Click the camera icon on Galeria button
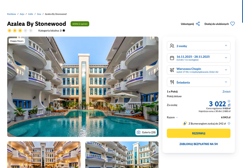Image resolution: width=243 pixels, height=168 pixels. (x=139, y=132)
